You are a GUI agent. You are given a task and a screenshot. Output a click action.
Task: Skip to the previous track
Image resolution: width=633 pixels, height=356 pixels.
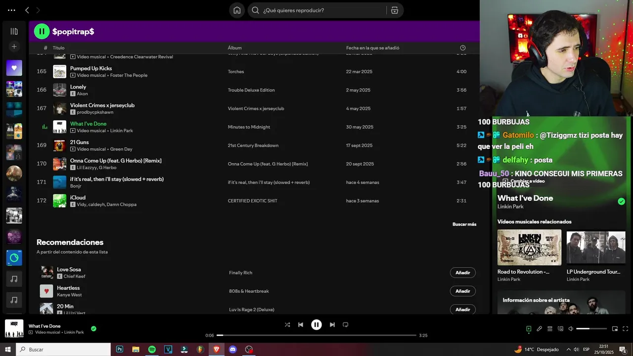click(301, 325)
